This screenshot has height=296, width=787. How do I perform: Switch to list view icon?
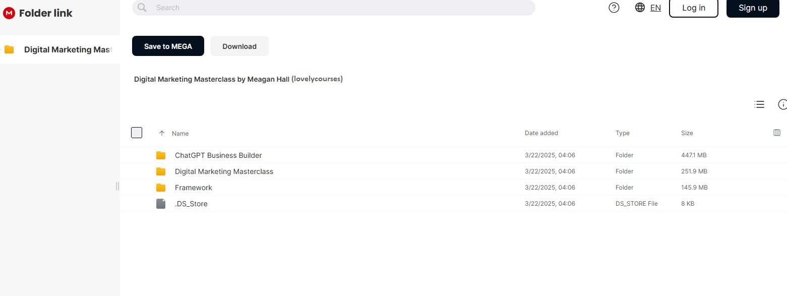(x=759, y=104)
